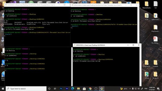The height and width of the screenshot is (91, 162).
Task: Select the PlayStoreU... desktop folder
Action: [155, 29]
